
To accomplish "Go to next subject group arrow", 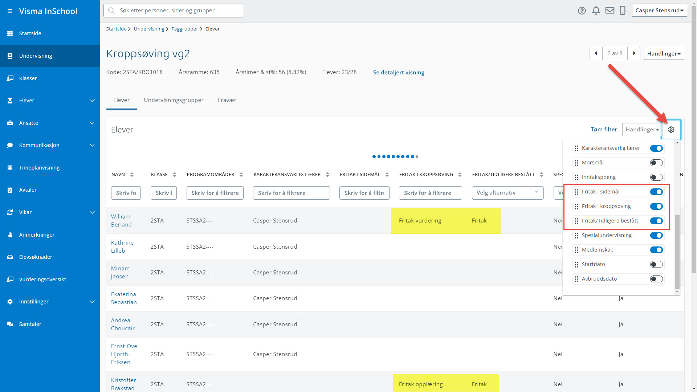I will coord(634,53).
